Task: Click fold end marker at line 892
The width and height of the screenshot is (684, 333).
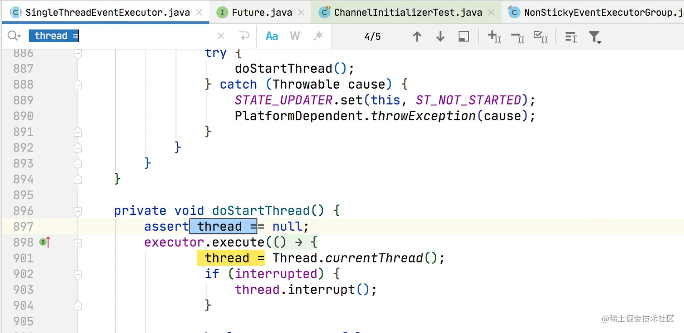Action: [x=78, y=148]
